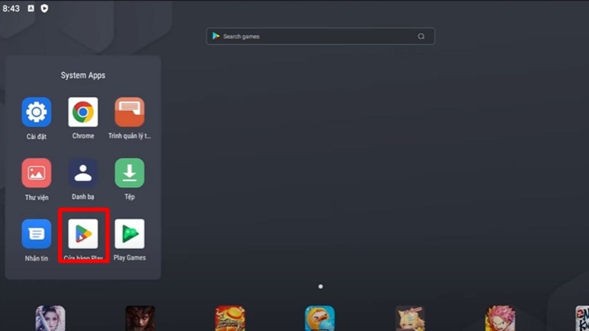The image size is (589, 331).
Task: Open the dark demon-face game in the dock
Action: coord(140,318)
